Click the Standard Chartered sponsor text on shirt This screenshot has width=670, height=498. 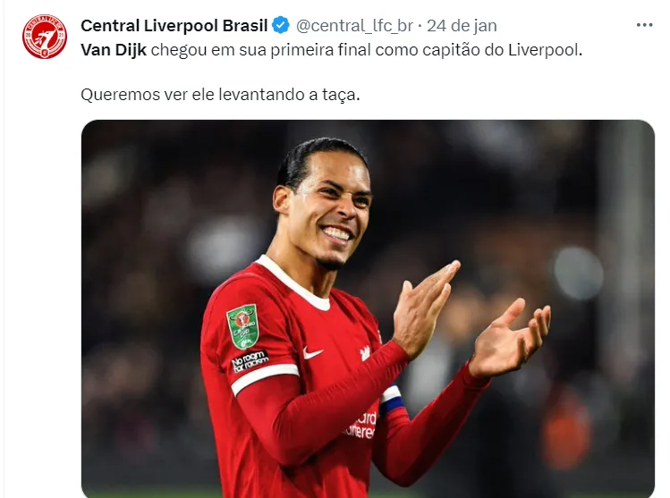pos(361,425)
